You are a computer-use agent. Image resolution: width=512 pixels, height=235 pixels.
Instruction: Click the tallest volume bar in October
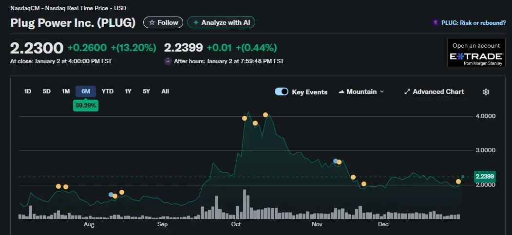point(244,204)
